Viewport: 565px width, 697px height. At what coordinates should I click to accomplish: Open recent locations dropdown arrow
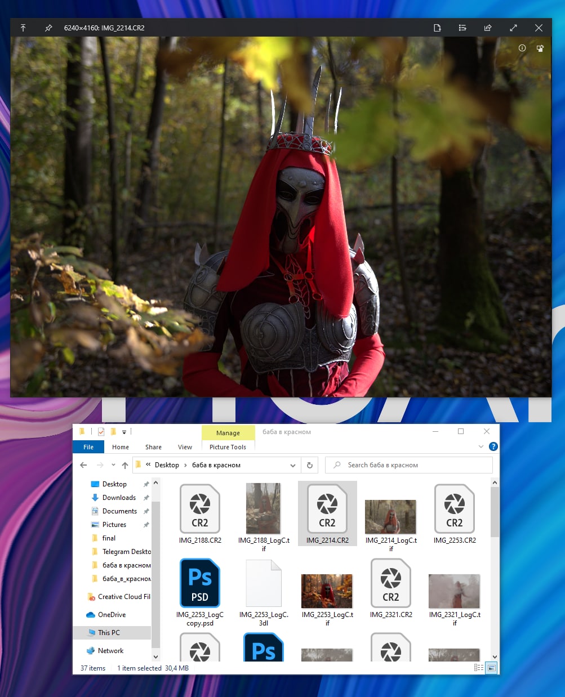(113, 465)
